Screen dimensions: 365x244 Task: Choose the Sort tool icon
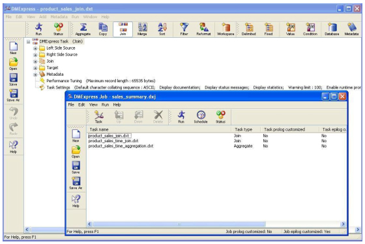(x=162, y=29)
